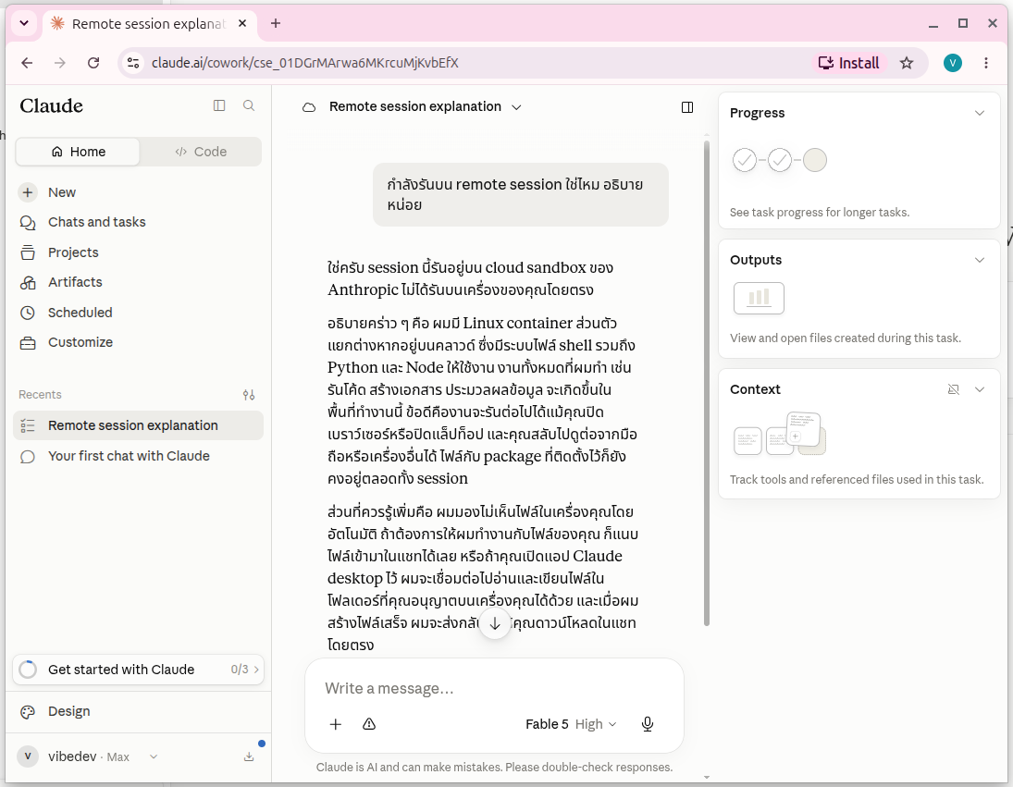Viewport: 1013px width, 787px height.
Task: Click the scroll-to-bottom arrow button
Action: (x=495, y=623)
